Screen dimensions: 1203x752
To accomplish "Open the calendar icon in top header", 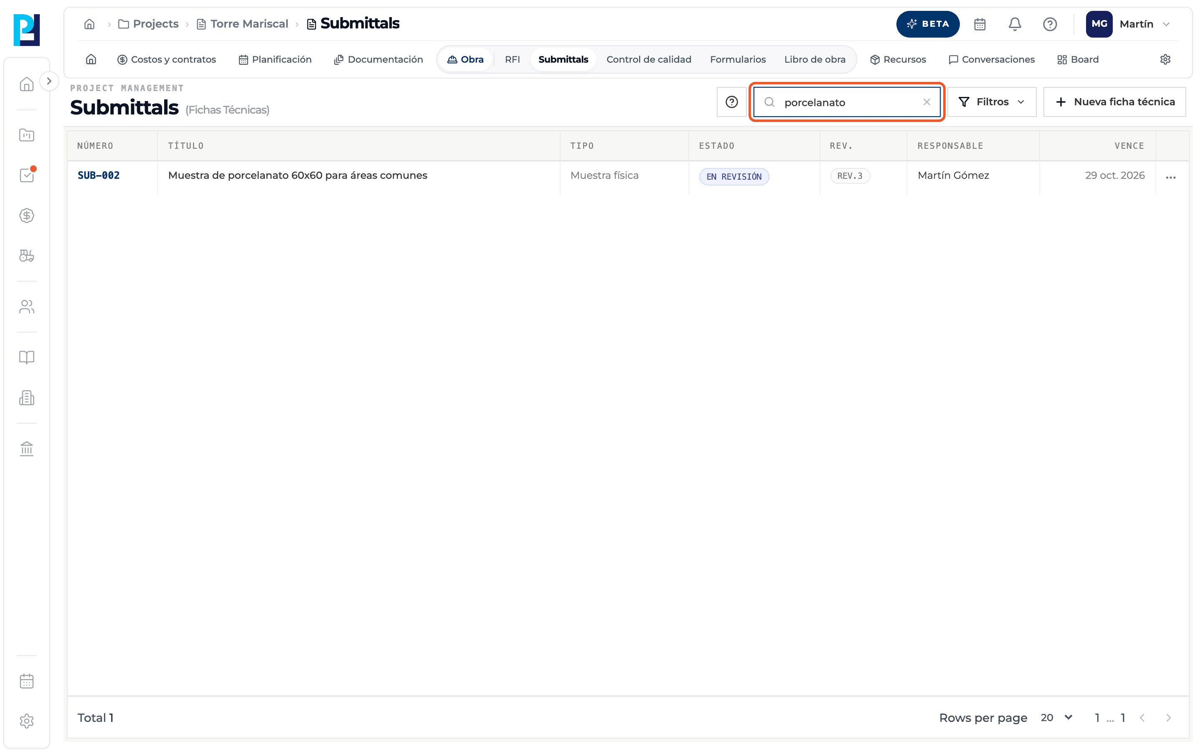I will pos(979,24).
